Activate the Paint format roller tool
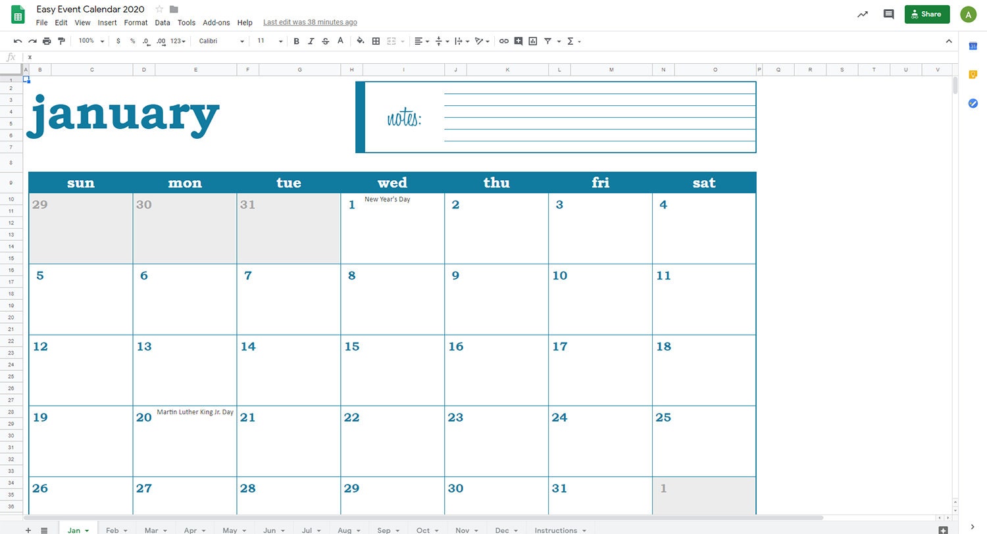Viewport: 987px width, 534px height. click(62, 41)
